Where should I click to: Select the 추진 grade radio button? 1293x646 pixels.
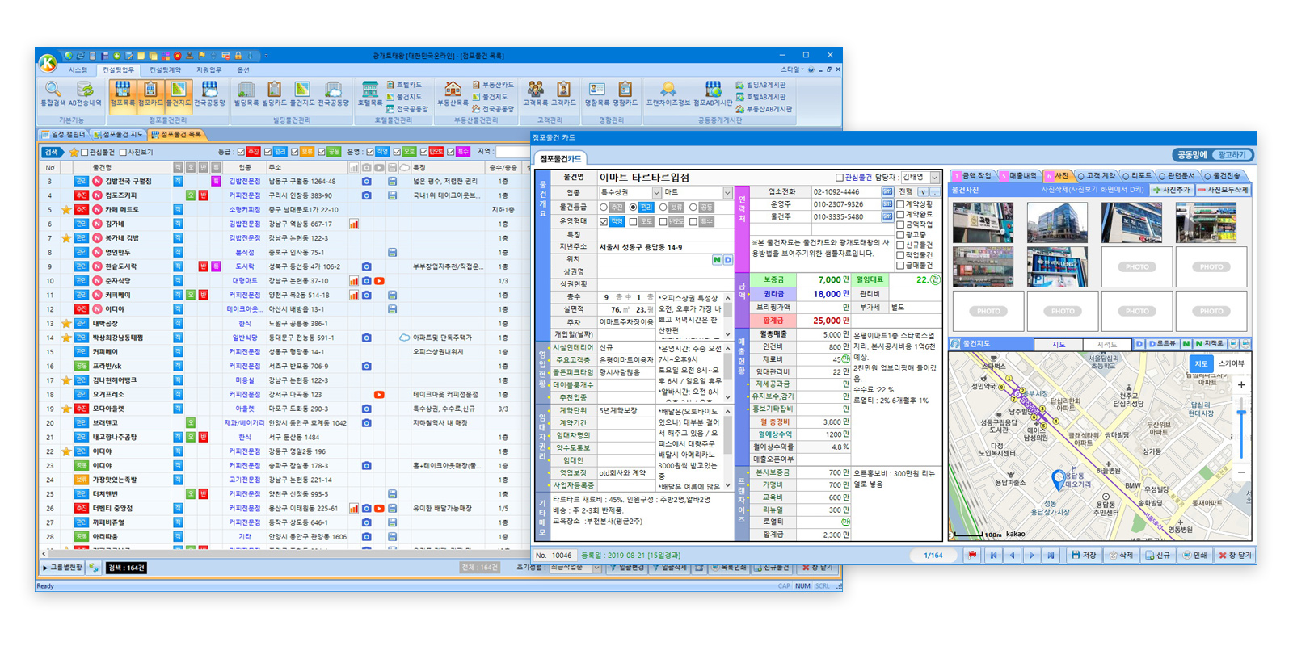(604, 208)
